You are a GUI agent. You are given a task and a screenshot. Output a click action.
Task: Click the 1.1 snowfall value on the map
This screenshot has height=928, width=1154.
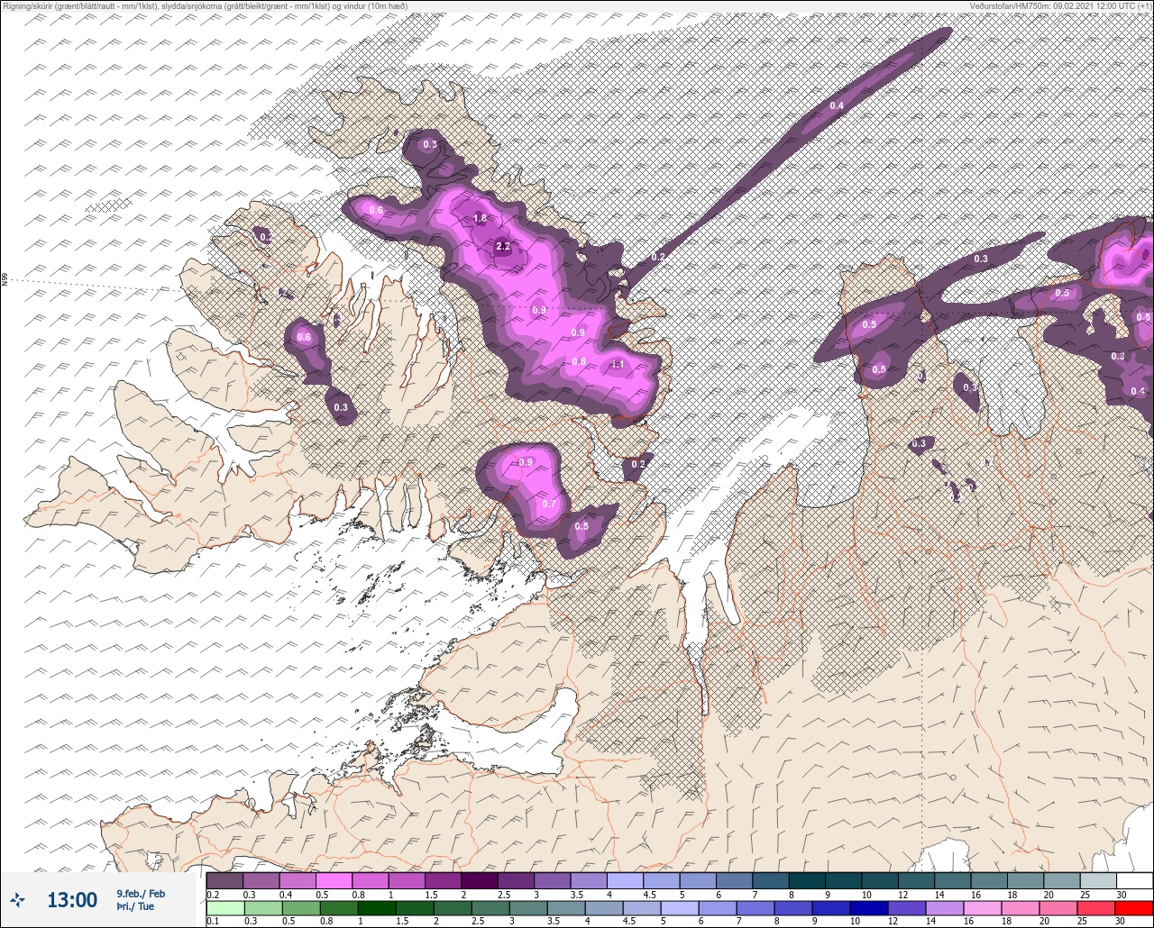click(x=618, y=364)
